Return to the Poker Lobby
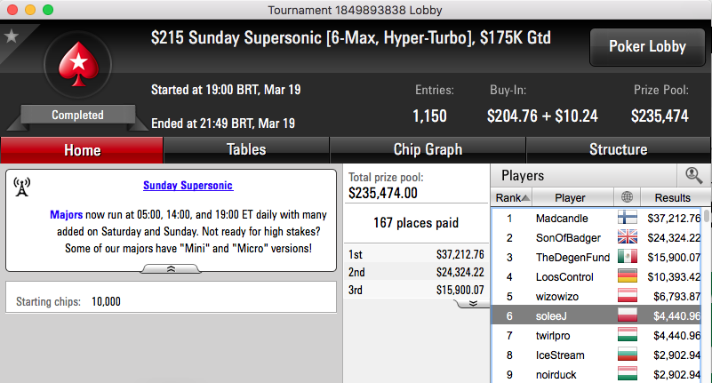712x383 pixels. click(647, 47)
